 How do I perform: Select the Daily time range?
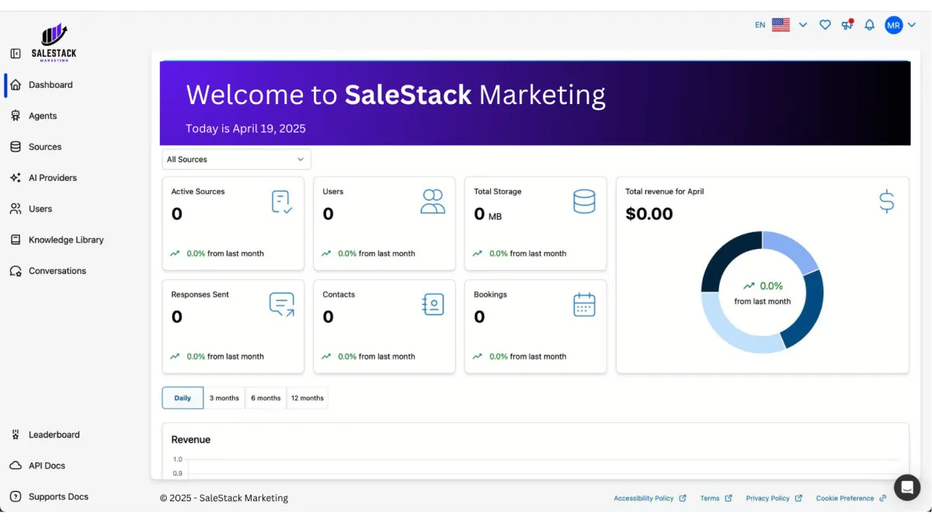tap(183, 398)
